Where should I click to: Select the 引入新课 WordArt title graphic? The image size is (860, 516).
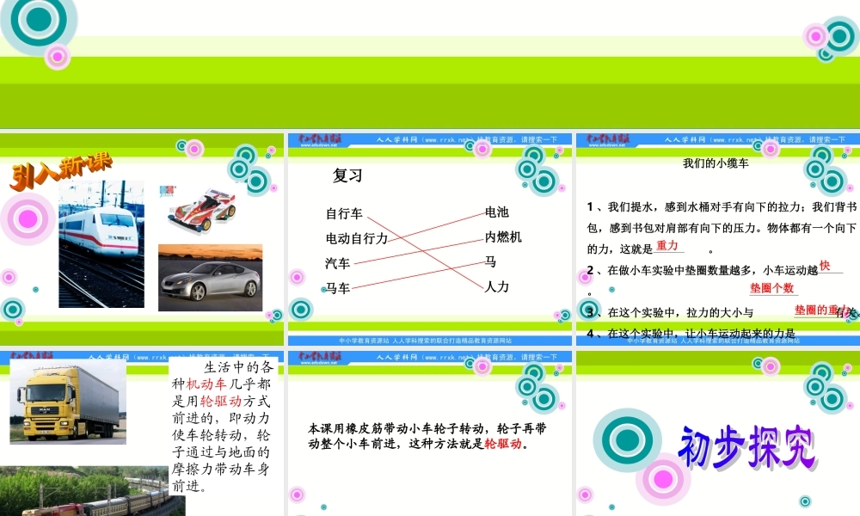coord(60,168)
